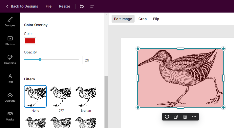Viewport: 234px width, 128px height.
Task: Click the left edge middle handle
Action: point(138,78)
